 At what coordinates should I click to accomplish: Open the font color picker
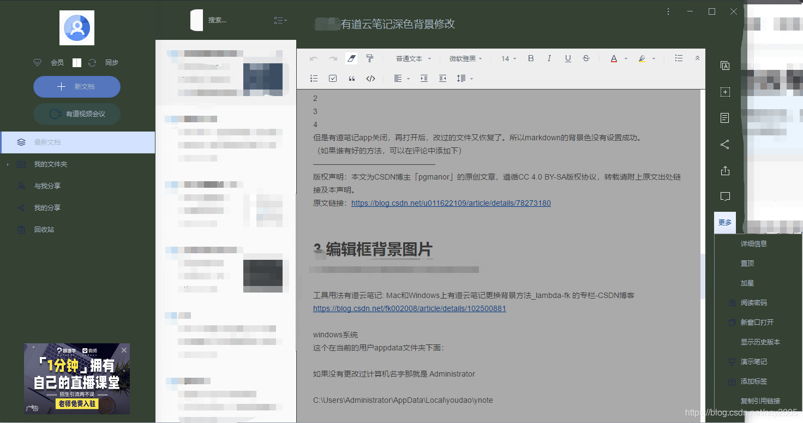[613, 58]
